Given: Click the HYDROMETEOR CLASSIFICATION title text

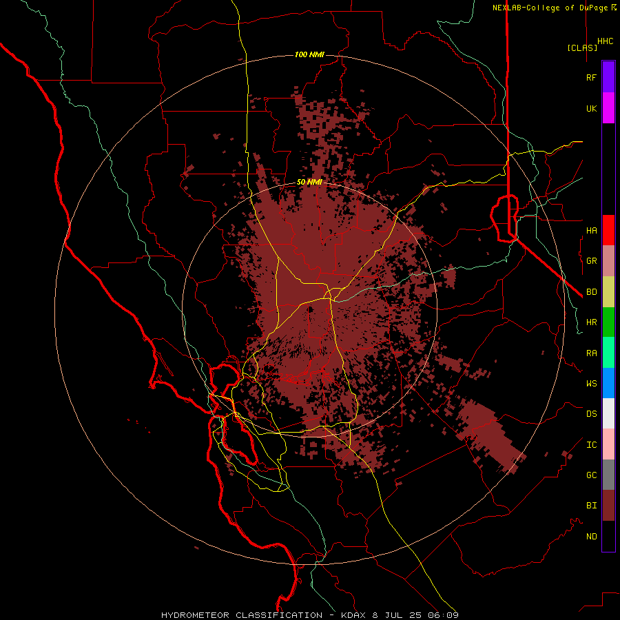Looking at the screenshot, I should pos(242,615).
